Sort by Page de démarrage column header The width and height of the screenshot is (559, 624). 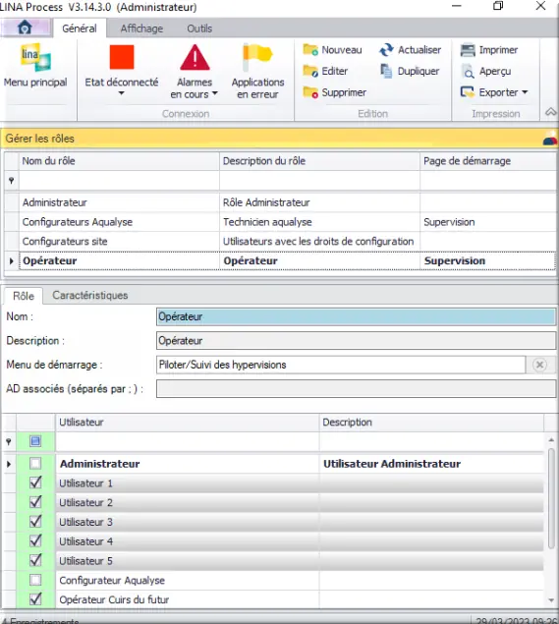(x=488, y=161)
